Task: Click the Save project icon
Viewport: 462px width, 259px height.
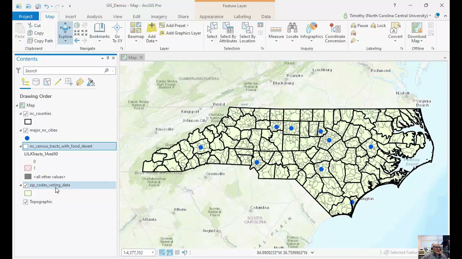Action: 38,6
